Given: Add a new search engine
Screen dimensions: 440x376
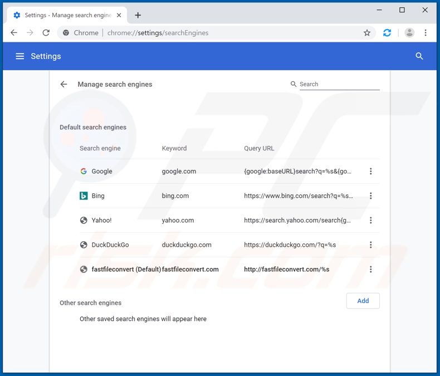Looking at the screenshot, I should point(363,301).
